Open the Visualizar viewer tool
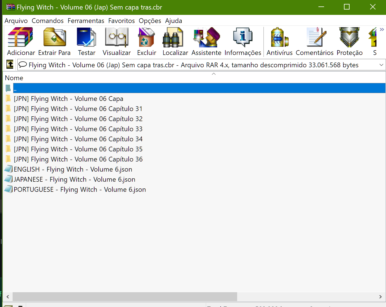The width and height of the screenshot is (386, 307). pyautogui.click(x=117, y=41)
